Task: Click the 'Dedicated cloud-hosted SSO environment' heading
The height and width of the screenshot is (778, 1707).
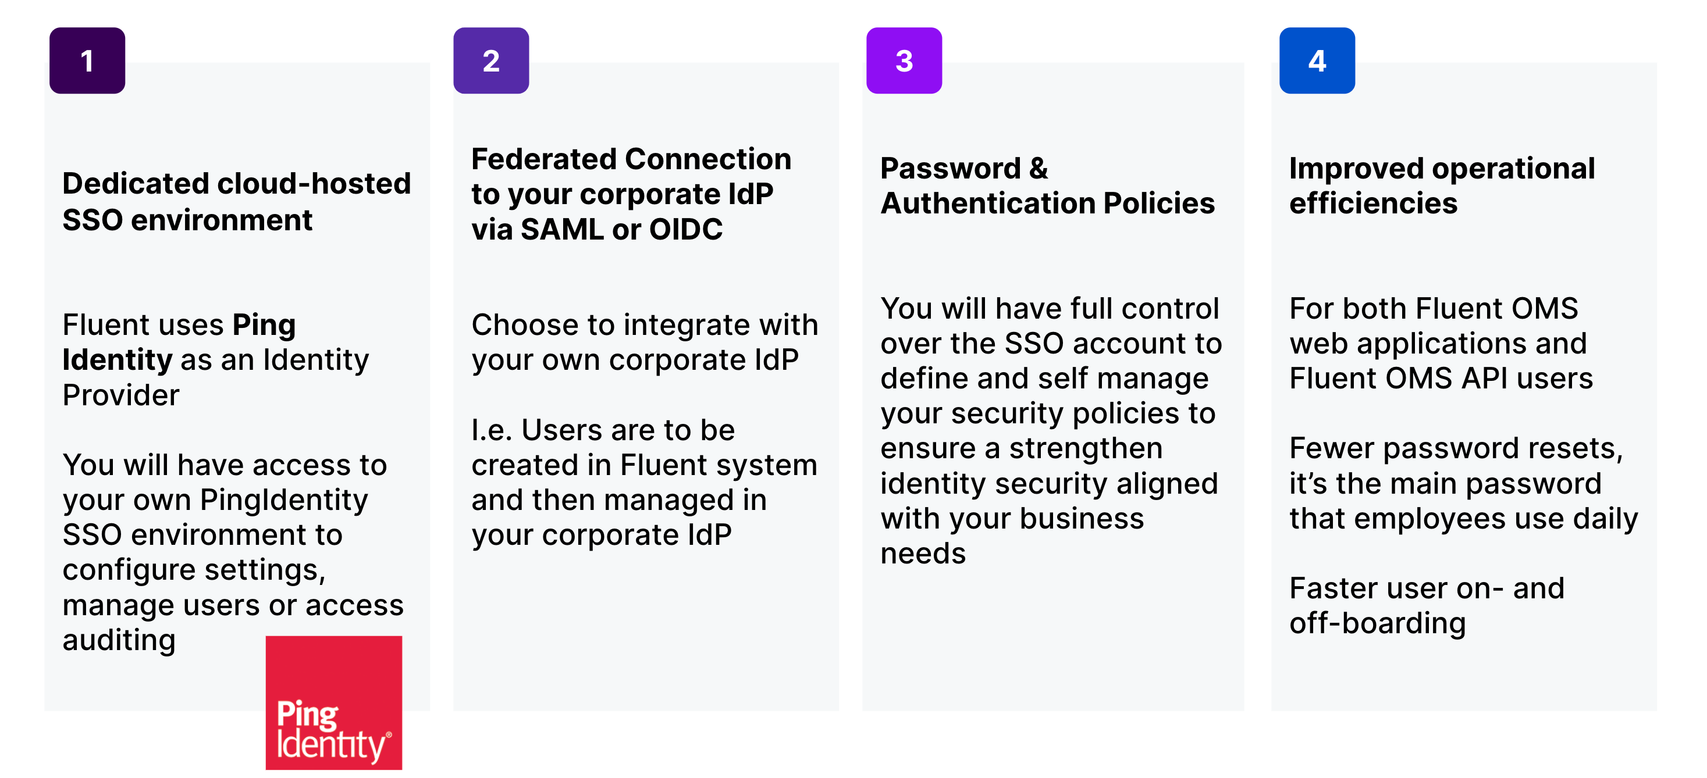Action: pyautogui.click(x=237, y=201)
